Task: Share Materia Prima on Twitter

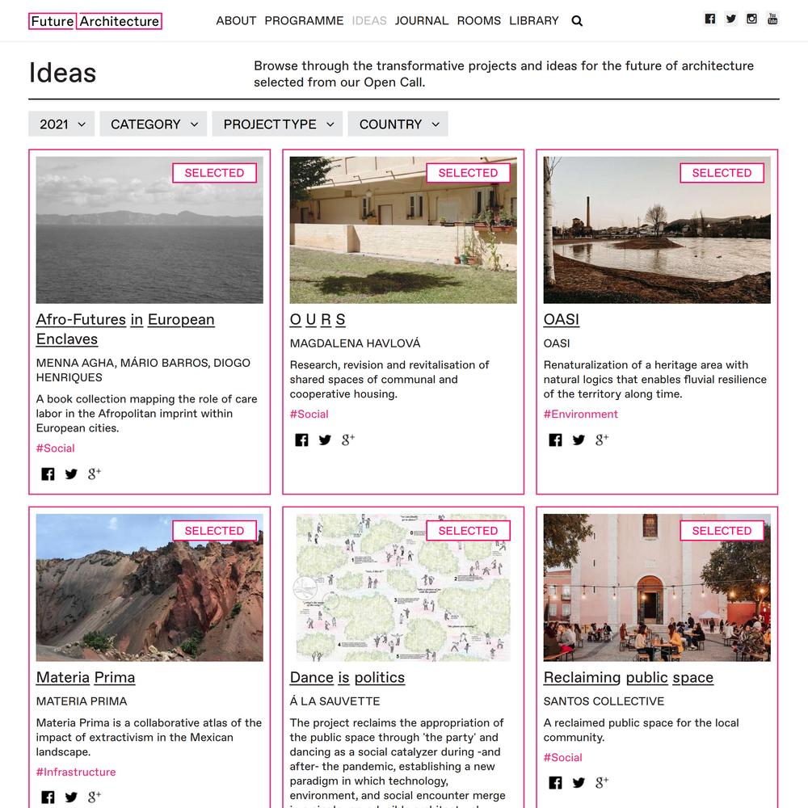Action: pos(71,797)
